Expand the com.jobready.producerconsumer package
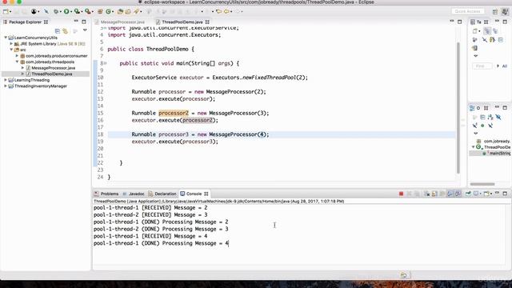This screenshot has height=288, width=512. 18,56
